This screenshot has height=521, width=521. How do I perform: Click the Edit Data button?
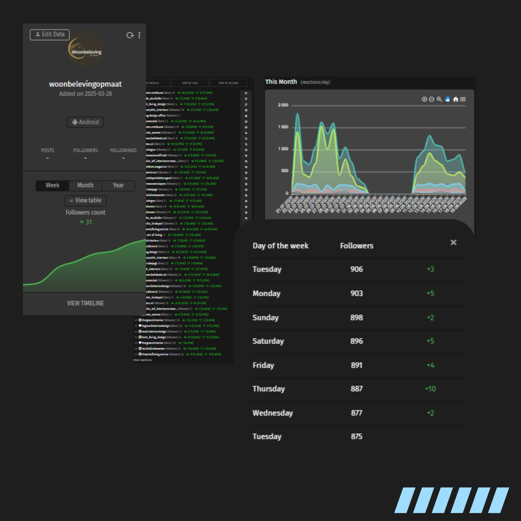(50, 34)
